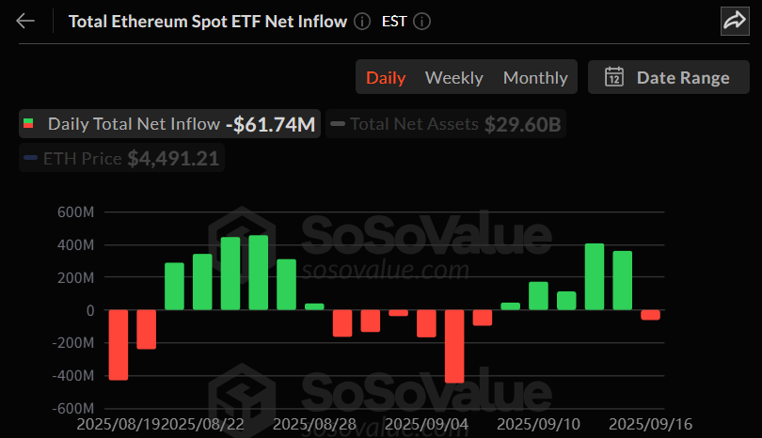
Task: Click the 2025/09/16 axis date label
Action: pos(651,424)
